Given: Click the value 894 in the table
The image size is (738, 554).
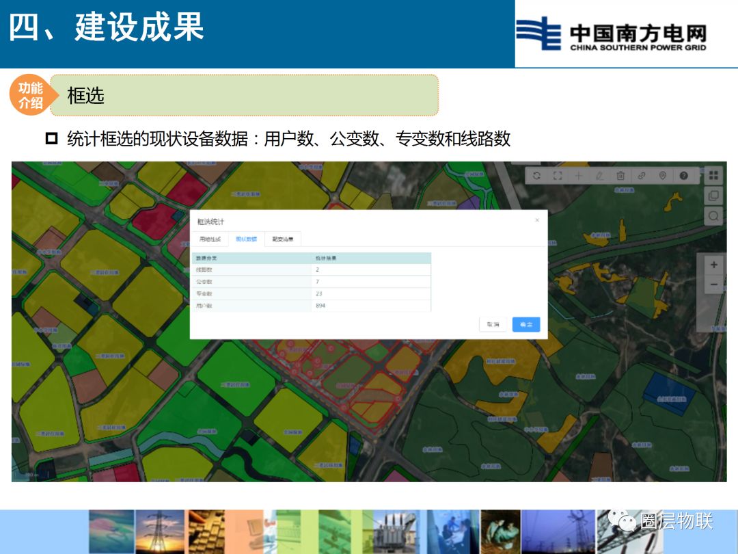Looking at the screenshot, I should tap(320, 306).
